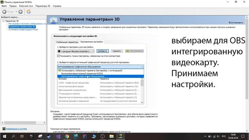Switch to Программные настройки tab
Screen dimensions: 249x140
click(91, 42)
